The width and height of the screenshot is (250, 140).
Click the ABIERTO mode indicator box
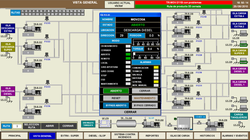[x=128, y=54]
